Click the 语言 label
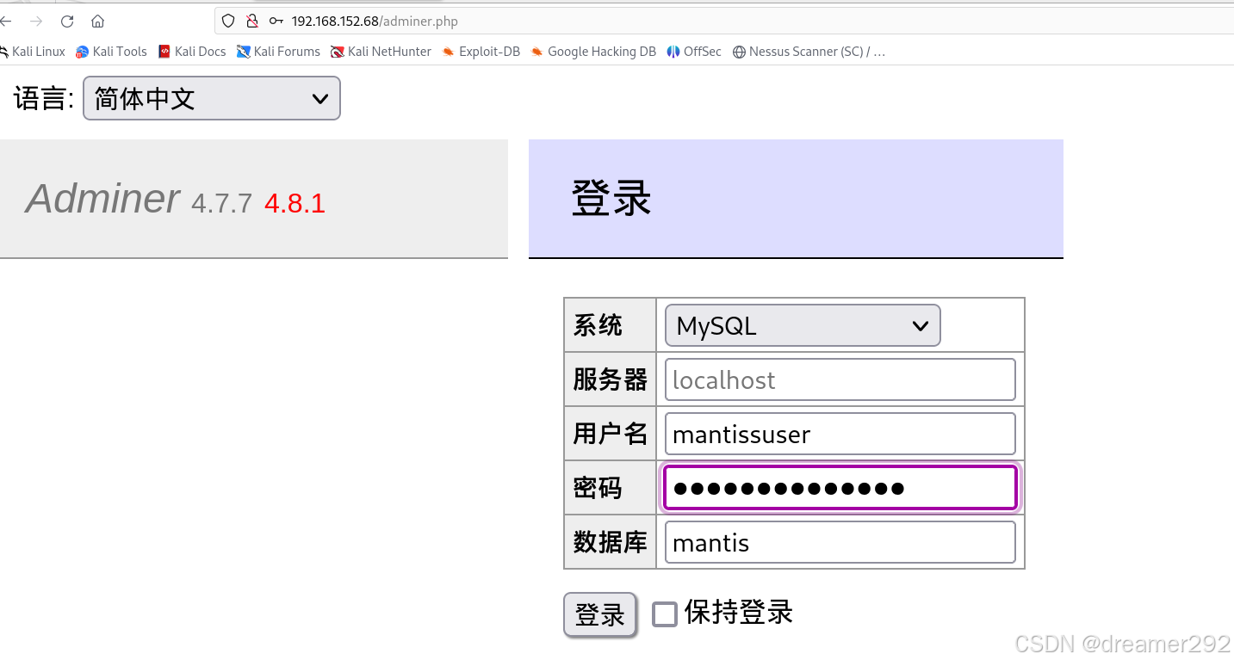The image size is (1234, 666). 44,98
